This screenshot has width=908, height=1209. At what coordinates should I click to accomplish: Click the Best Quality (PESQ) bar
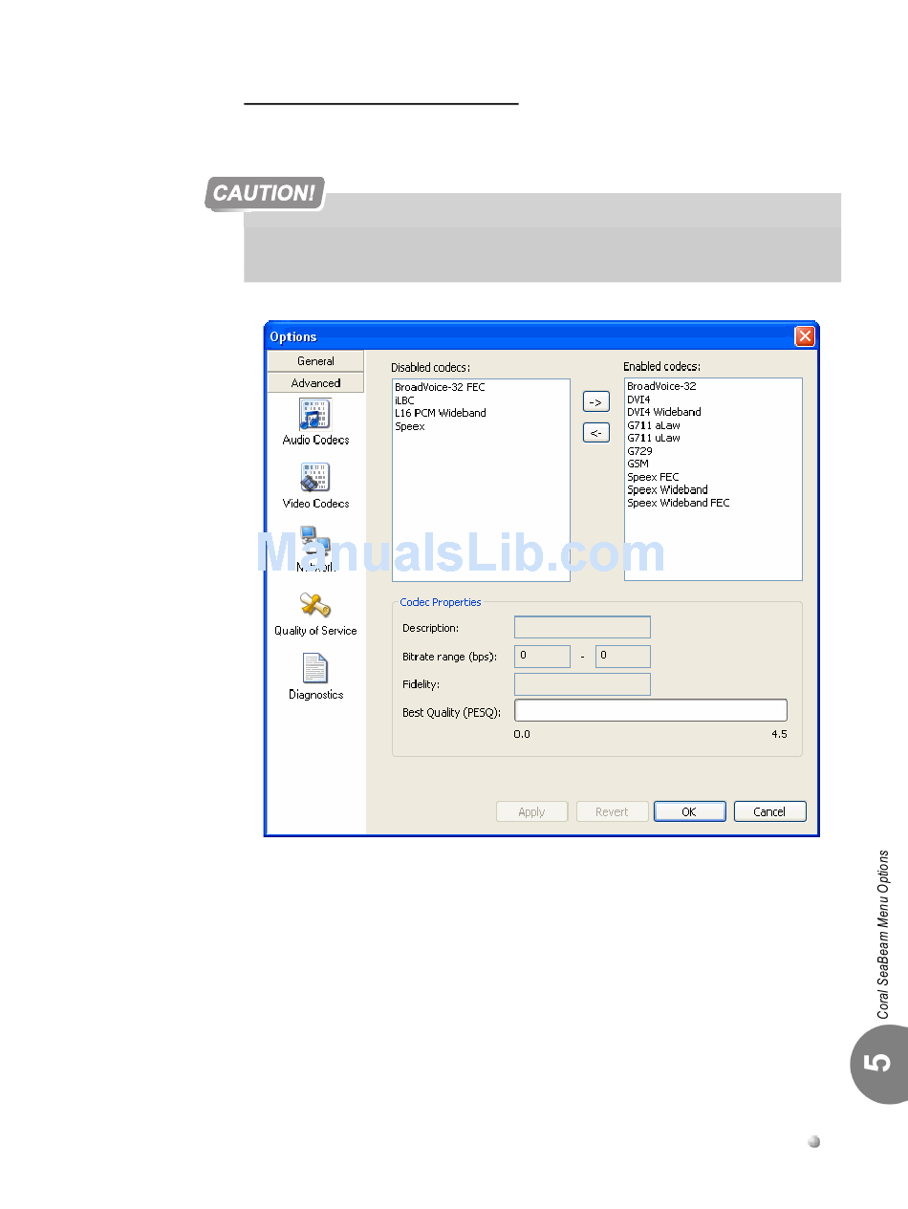(x=650, y=710)
